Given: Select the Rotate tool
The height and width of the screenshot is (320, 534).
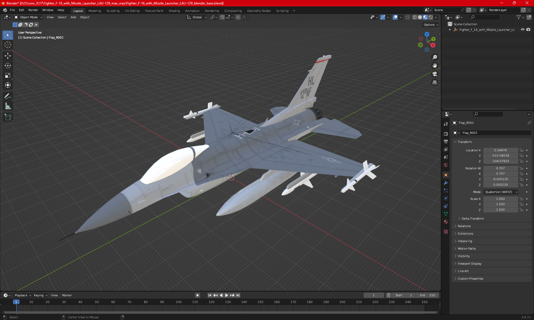Looking at the screenshot, I should [x=8, y=66].
